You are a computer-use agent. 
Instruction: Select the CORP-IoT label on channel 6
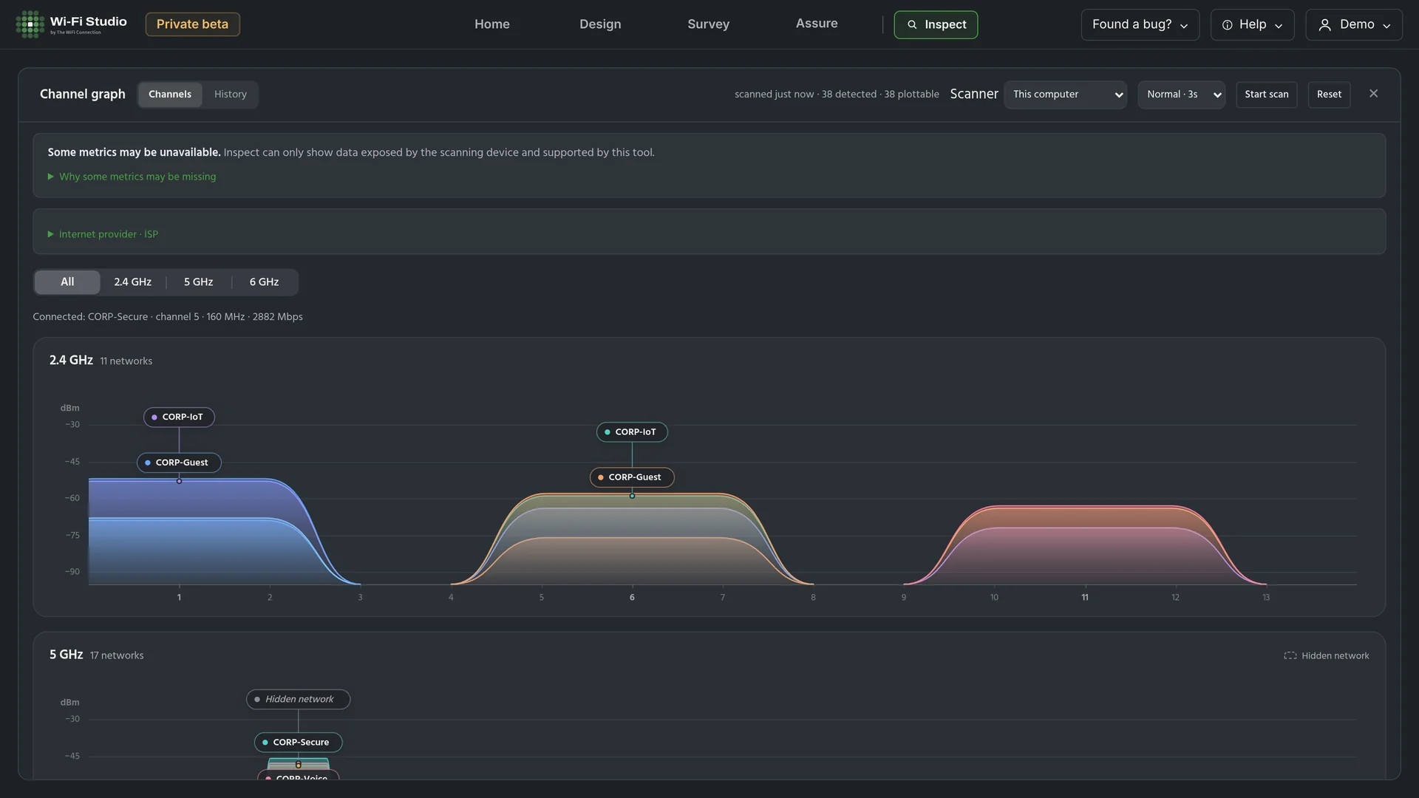[x=632, y=432]
